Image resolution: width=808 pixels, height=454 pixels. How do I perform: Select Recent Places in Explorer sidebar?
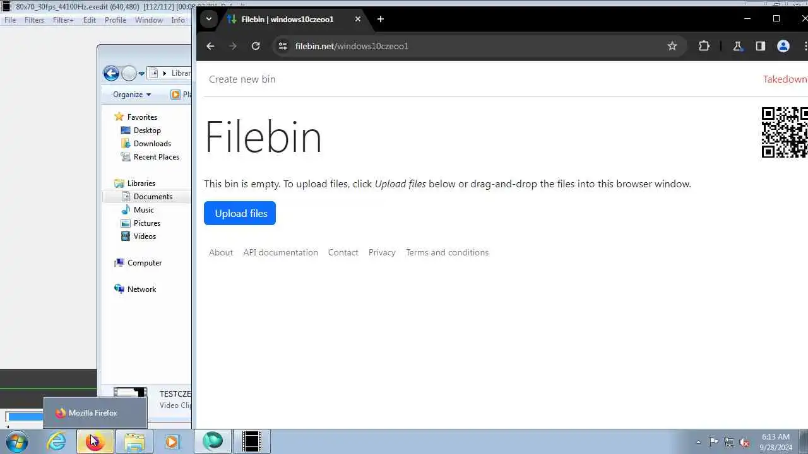point(157,157)
